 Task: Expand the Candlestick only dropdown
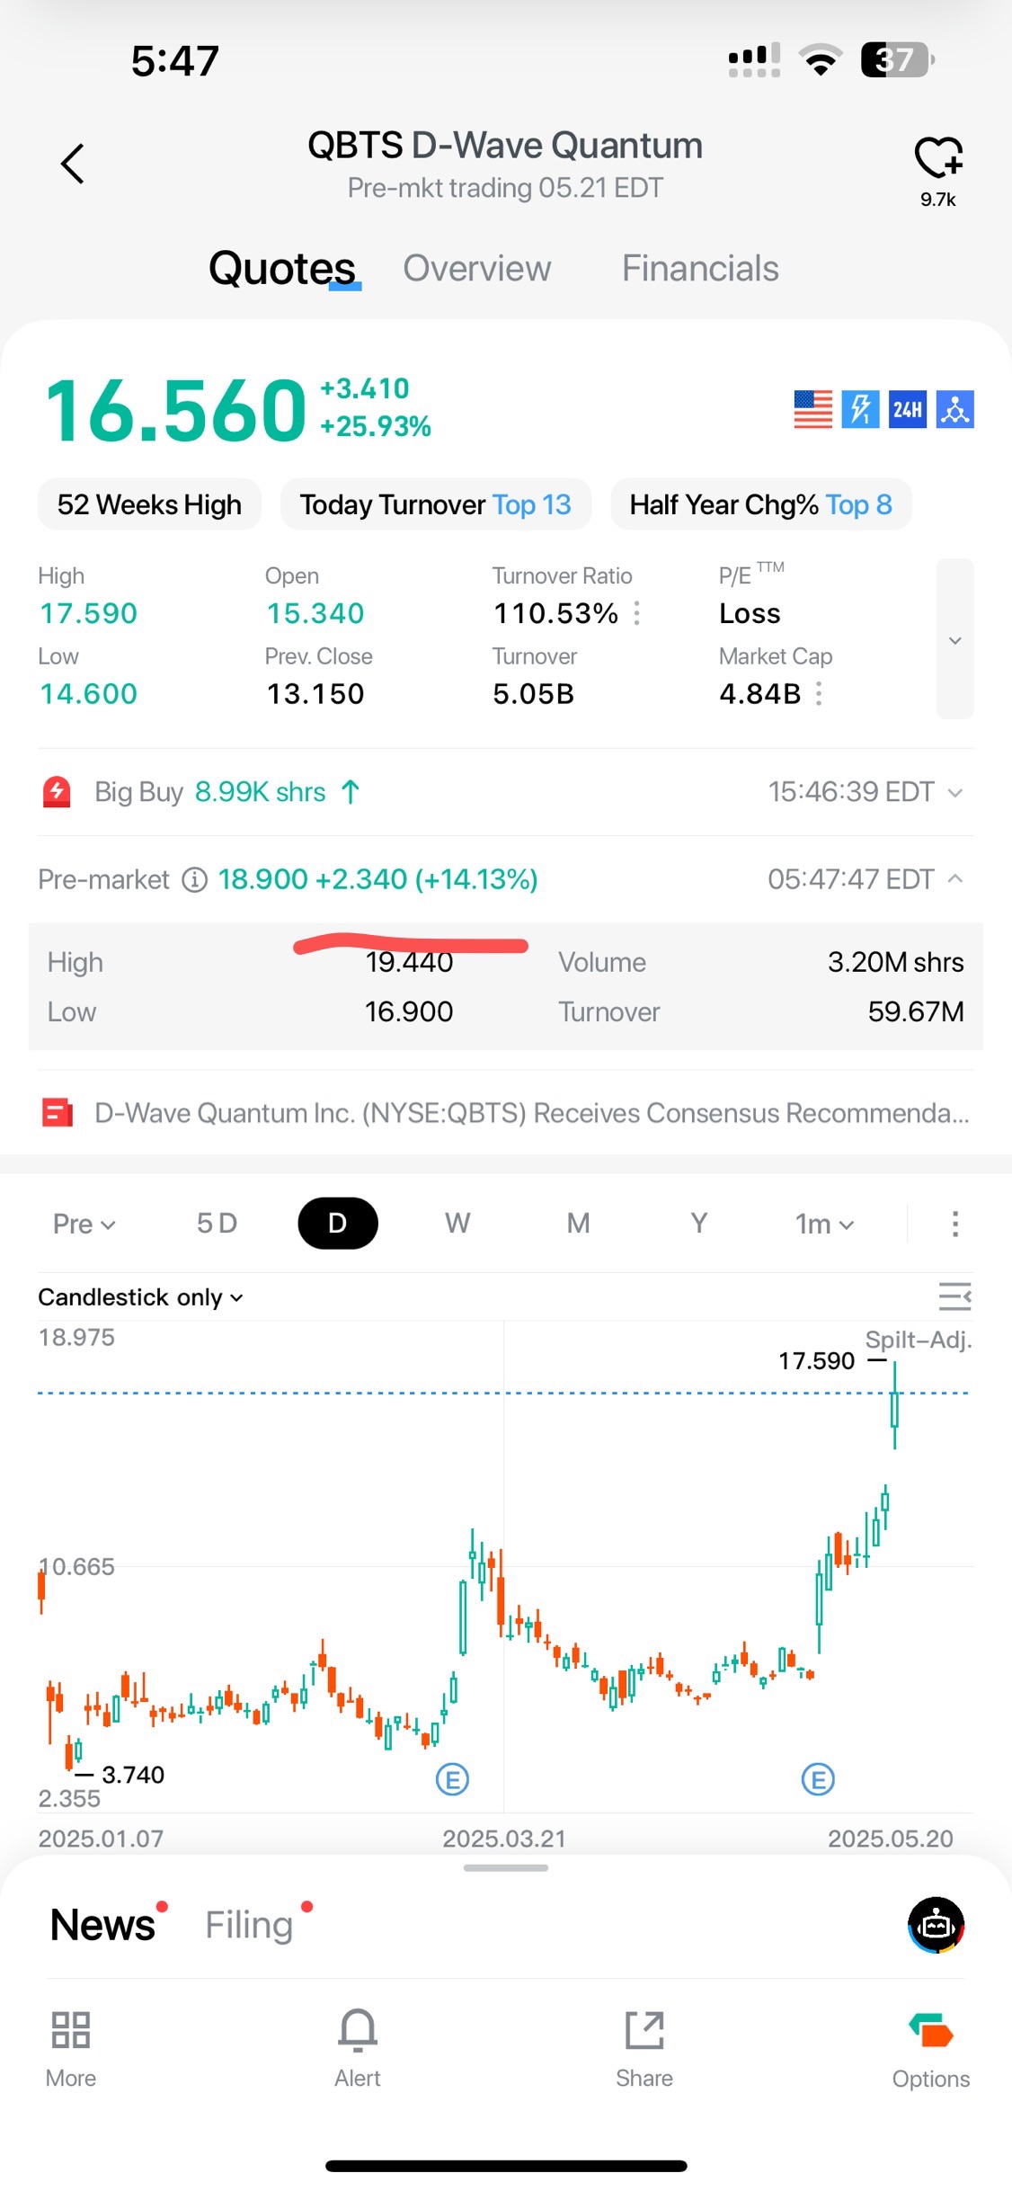tap(140, 1297)
